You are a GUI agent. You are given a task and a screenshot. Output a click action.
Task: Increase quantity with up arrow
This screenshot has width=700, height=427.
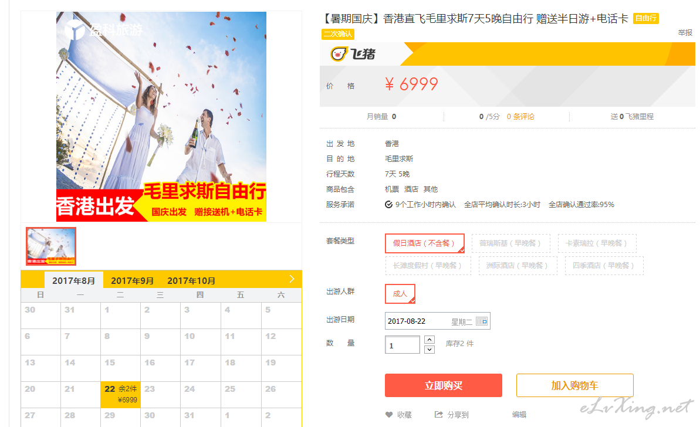tap(430, 340)
